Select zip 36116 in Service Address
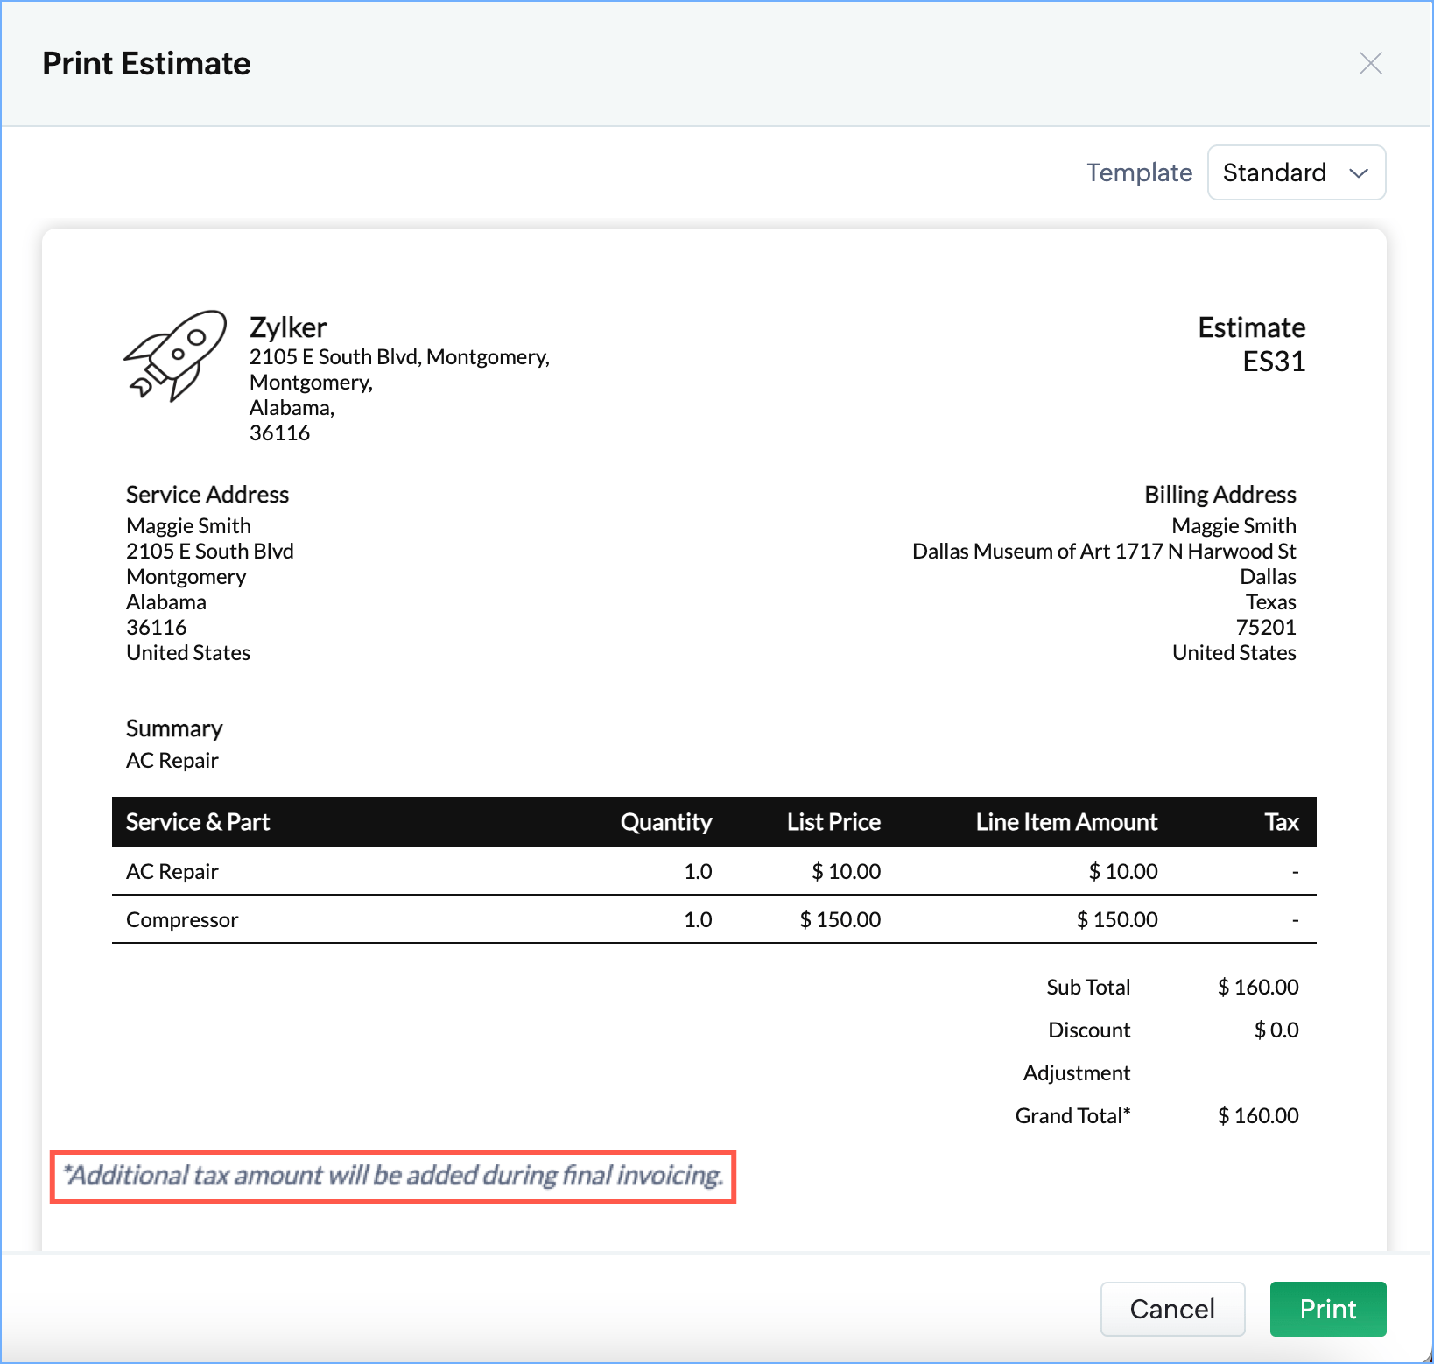The width and height of the screenshot is (1434, 1364). [157, 627]
